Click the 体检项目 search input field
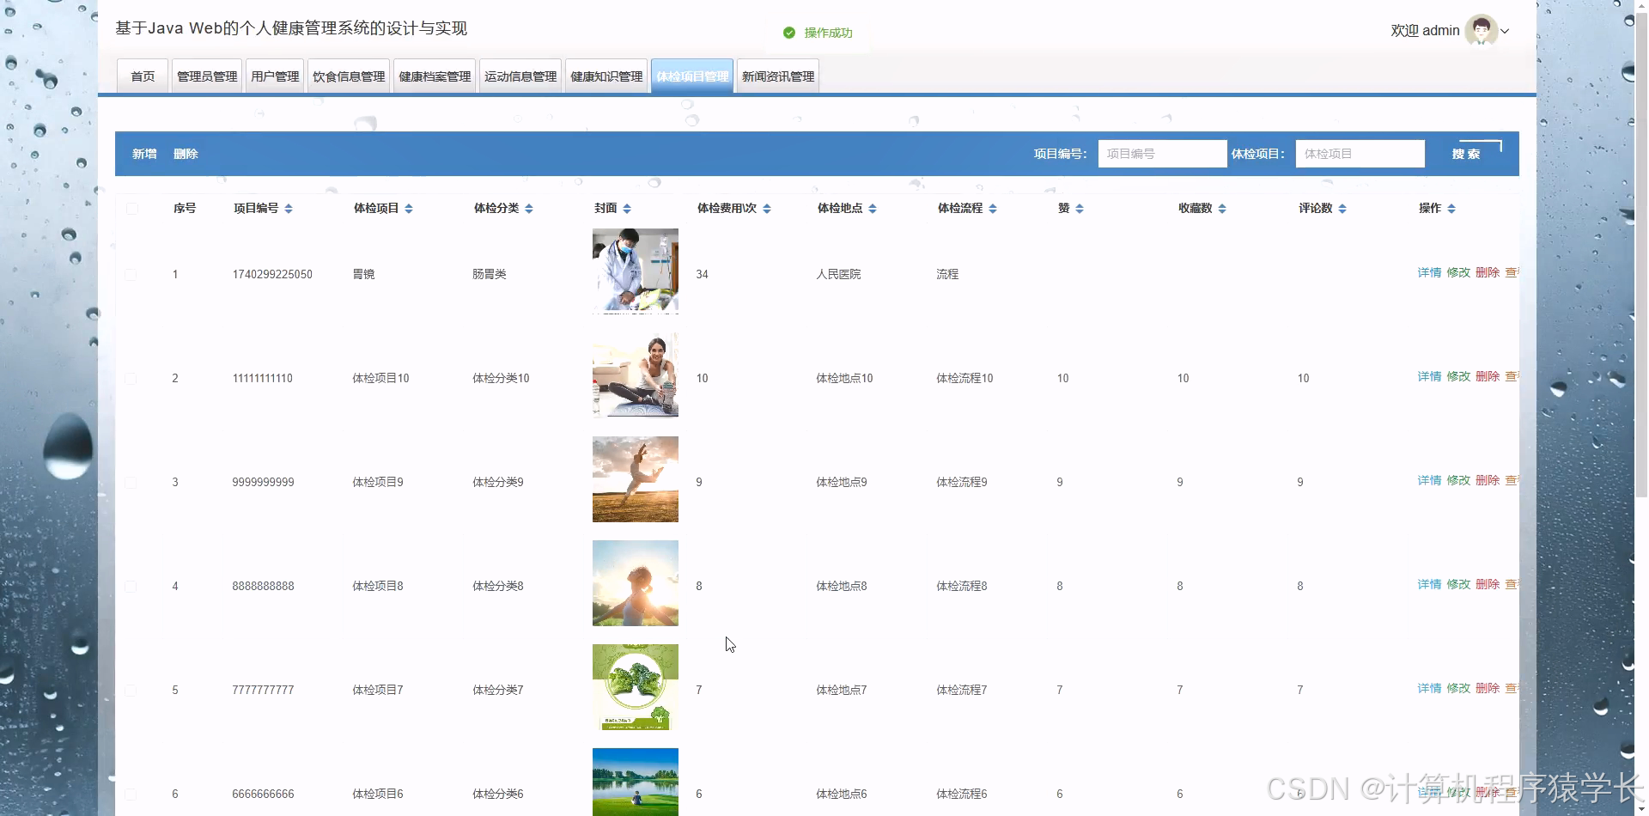This screenshot has width=1649, height=816. [1359, 154]
